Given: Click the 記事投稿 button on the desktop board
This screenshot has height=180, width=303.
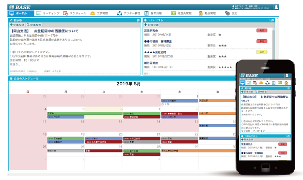Looking at the screenshot, I should [17, 25].
